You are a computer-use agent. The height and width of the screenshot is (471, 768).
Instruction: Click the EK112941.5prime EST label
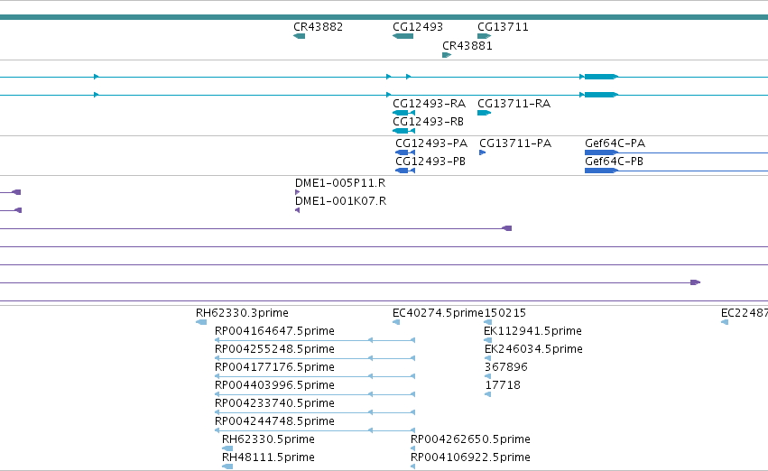pyautogui.click(x=532, y=331)
